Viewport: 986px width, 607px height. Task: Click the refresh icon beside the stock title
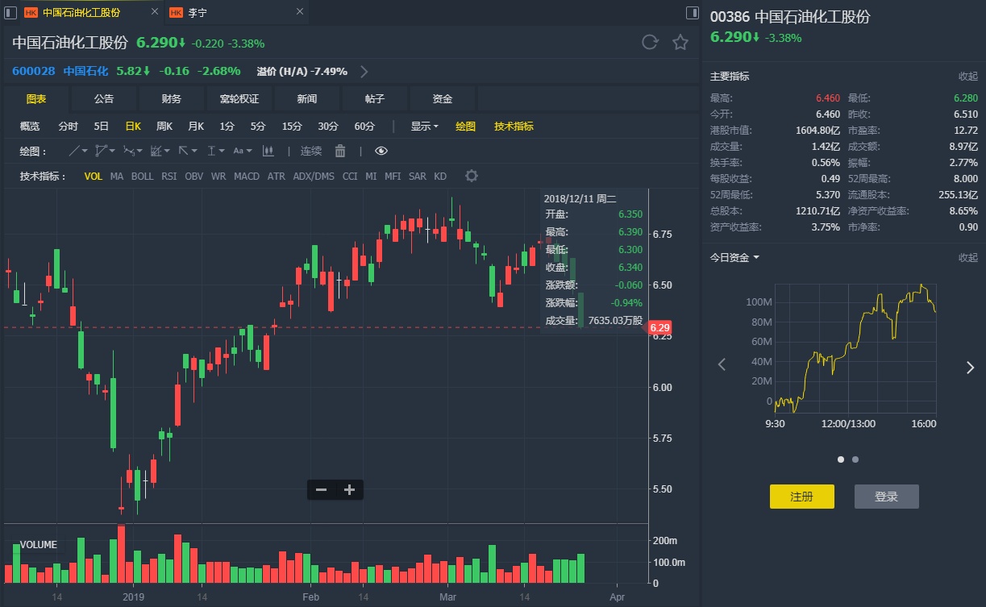point(650,43)
